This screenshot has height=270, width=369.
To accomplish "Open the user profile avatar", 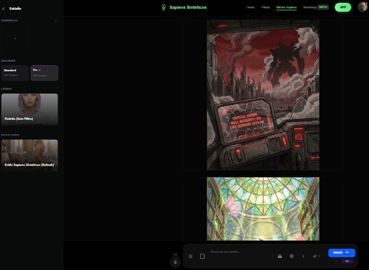I will tap(363, 7).
